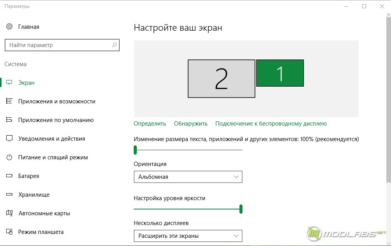Open the Главная settings home
Viewport: 391px width, 246px height.
tap(28, 27)
